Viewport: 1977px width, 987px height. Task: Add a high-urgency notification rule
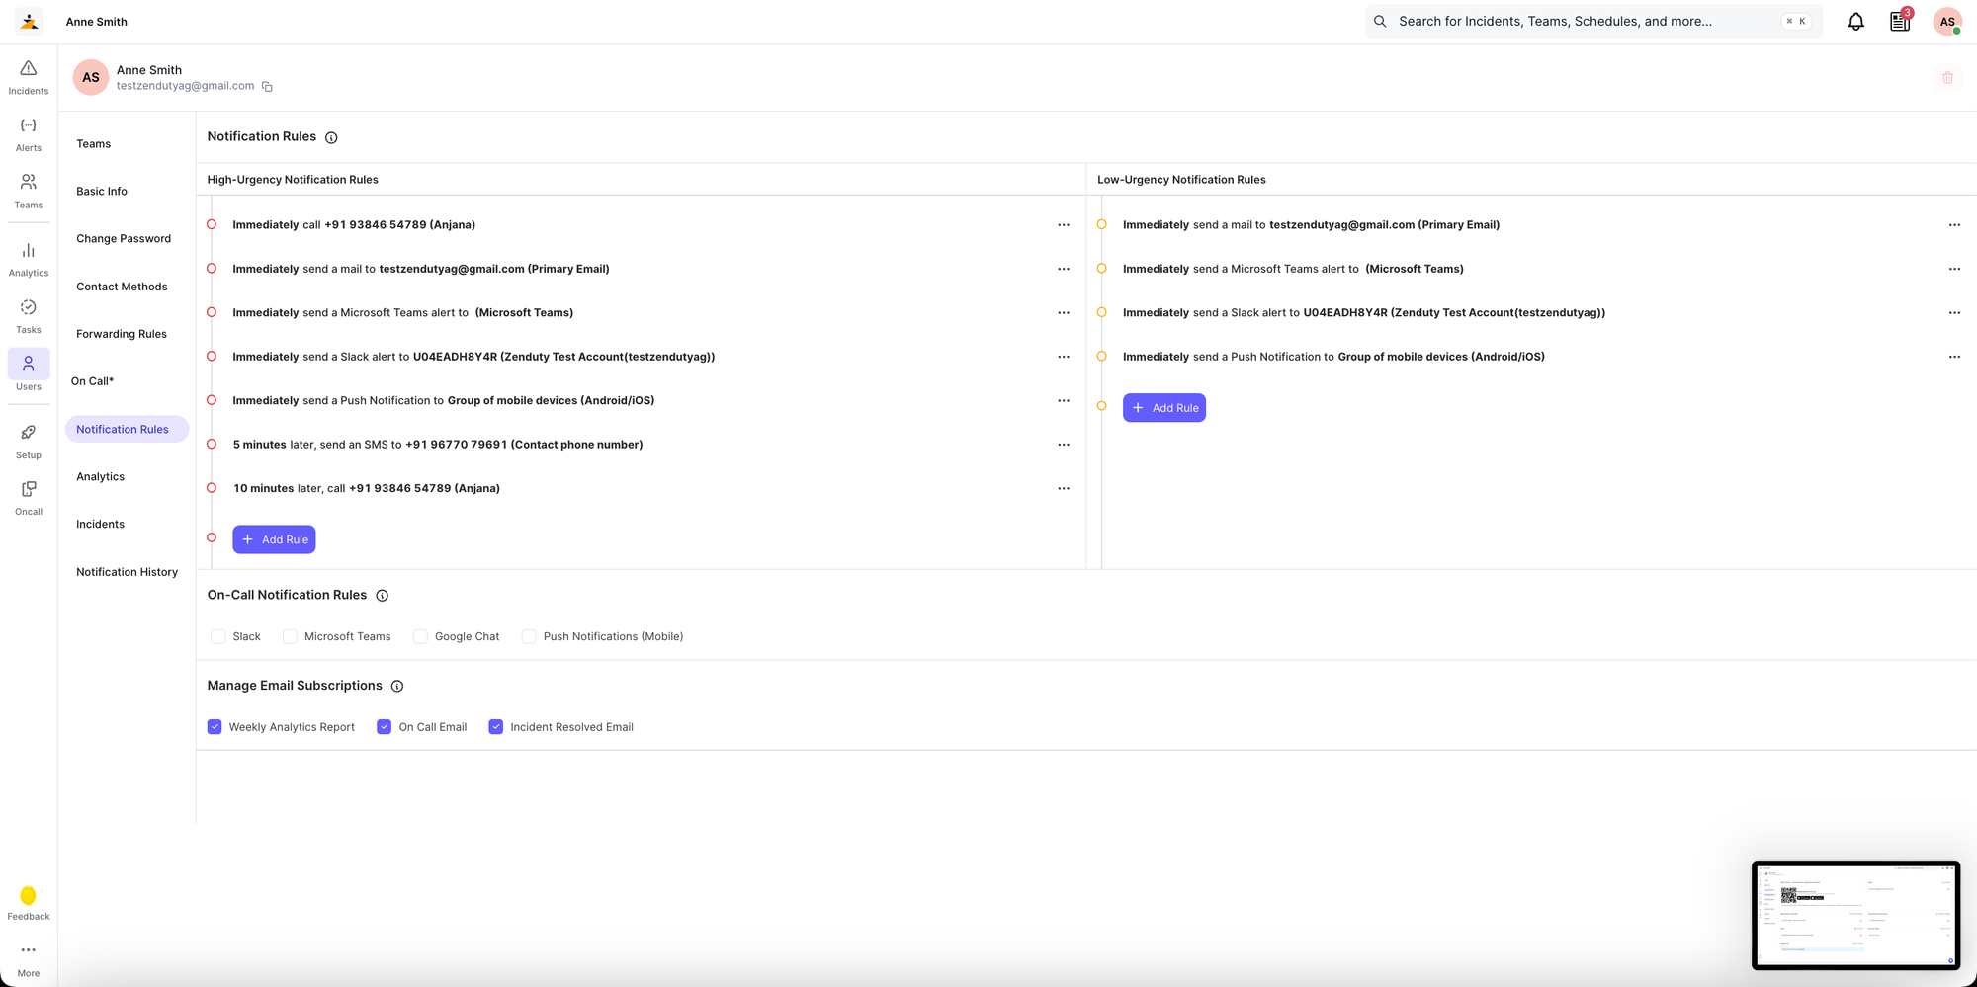tap(274, 539)
